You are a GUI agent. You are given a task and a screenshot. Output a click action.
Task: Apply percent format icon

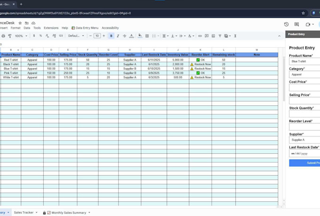point(40,36)
